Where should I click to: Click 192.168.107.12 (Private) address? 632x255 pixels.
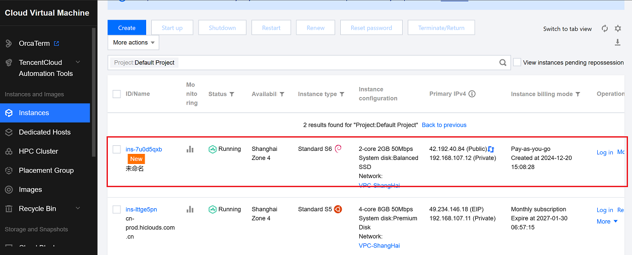[463, 158]
